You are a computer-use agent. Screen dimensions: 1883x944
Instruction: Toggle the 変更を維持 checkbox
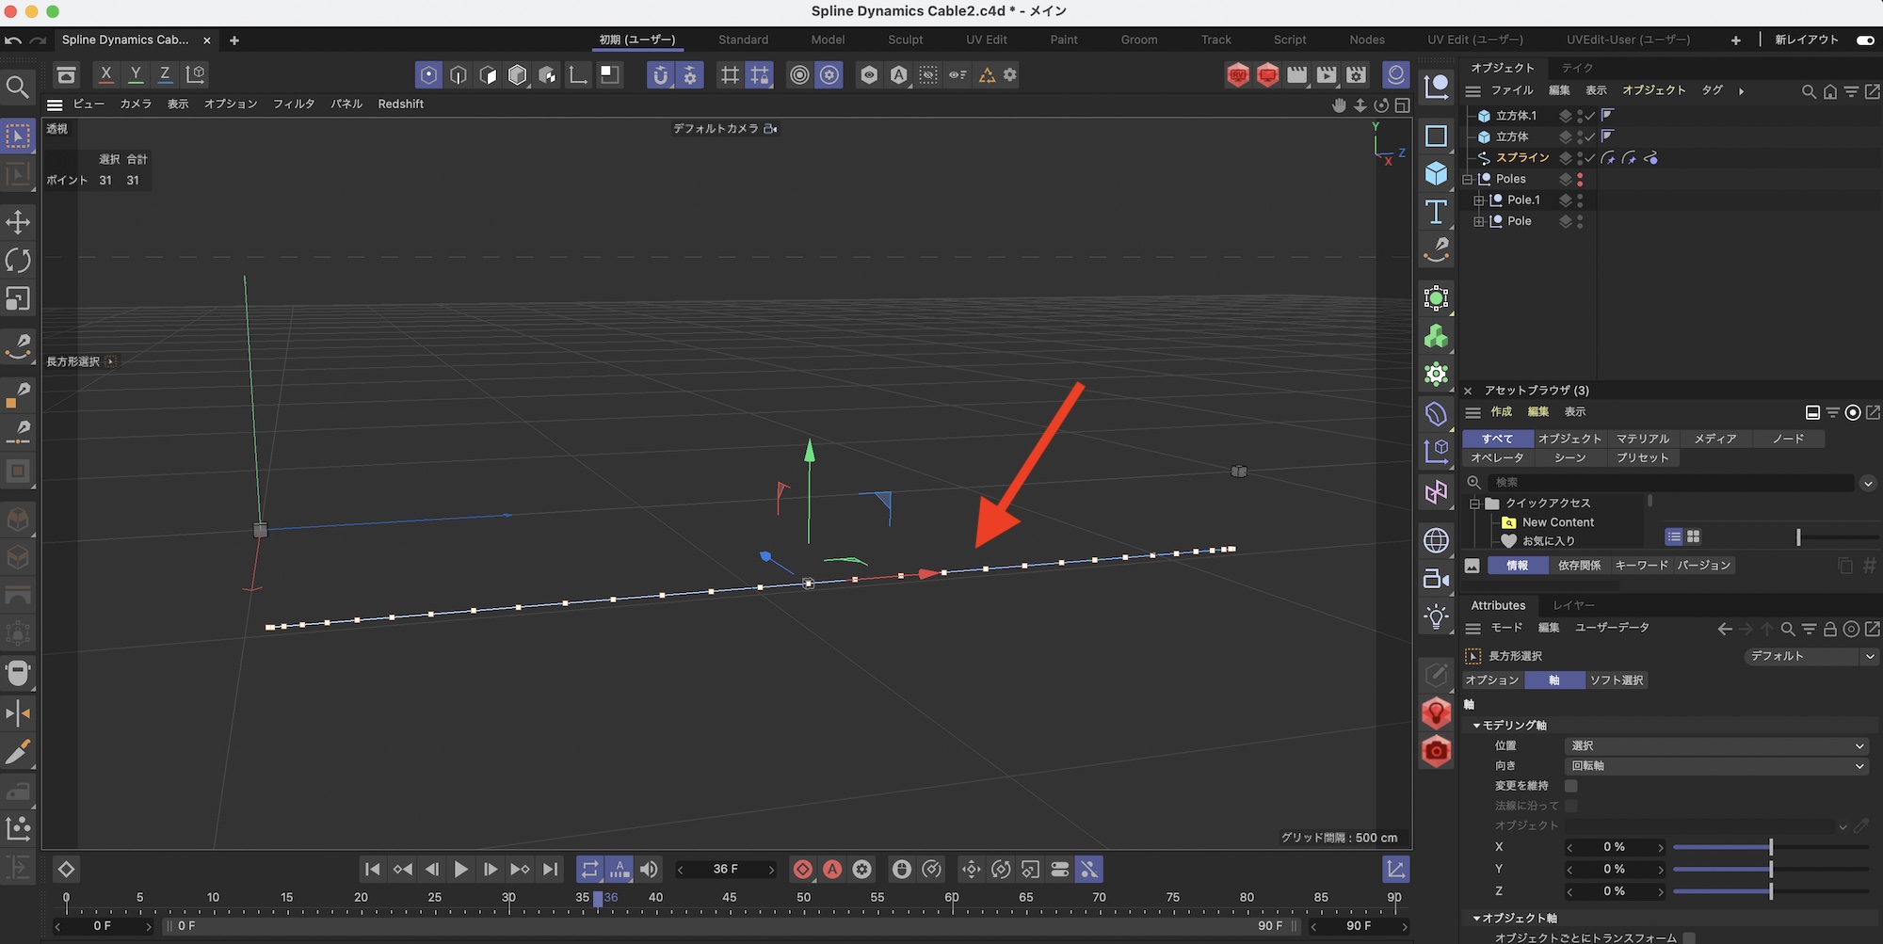click(1570, 786)
